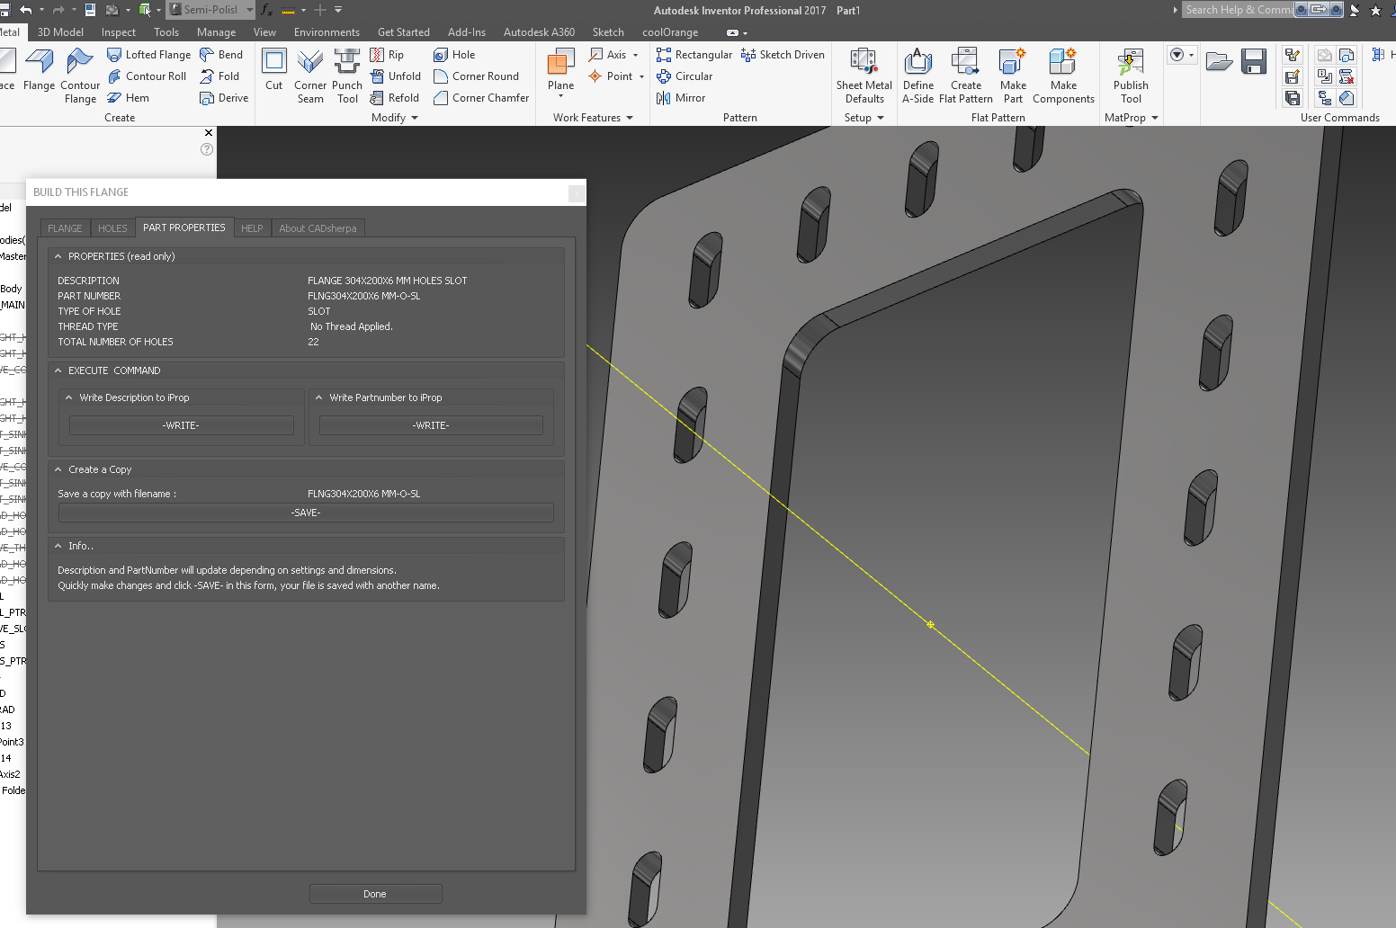Expand the Work Features panel dropdown
Screen dimensions: 1396x928
click(x=630, y=118)
